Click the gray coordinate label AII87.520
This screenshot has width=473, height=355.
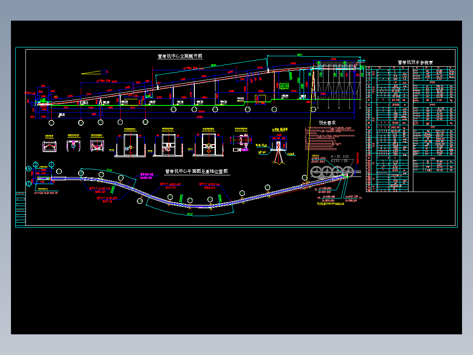340,156
